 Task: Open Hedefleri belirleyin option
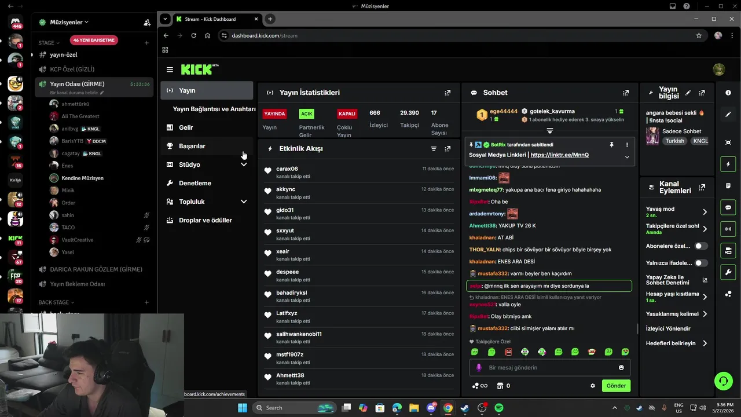click(677, 343)
